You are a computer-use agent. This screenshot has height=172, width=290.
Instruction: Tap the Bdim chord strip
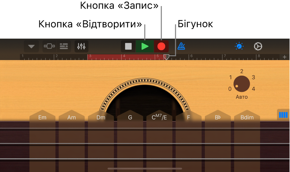click(247, 141)
